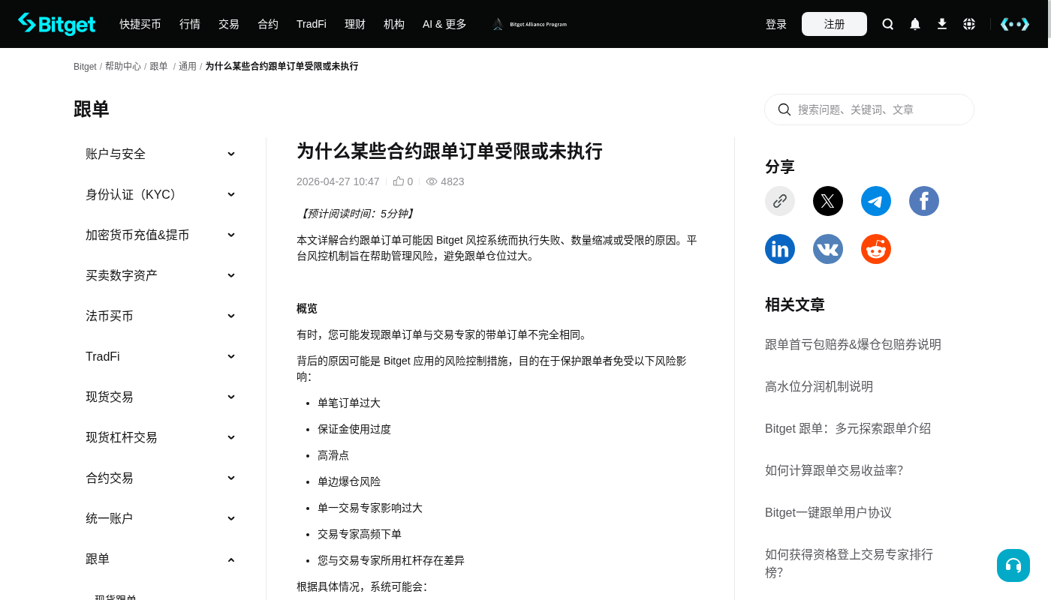This screenshot has height=600, width=1051.
Task: Expand the 合约交易 section
Action: (x=161, y=478)
